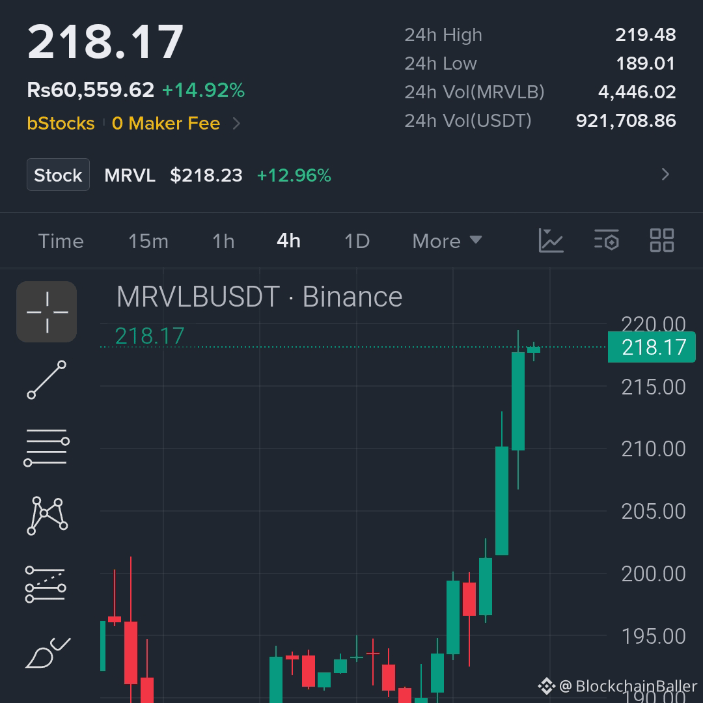This screenshot has width=703, height=703.
Task: Select the crosshair cursor tool
Action: tap(47, 312)
